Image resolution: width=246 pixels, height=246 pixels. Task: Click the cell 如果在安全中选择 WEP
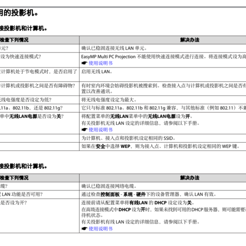(x=160, y=146)
